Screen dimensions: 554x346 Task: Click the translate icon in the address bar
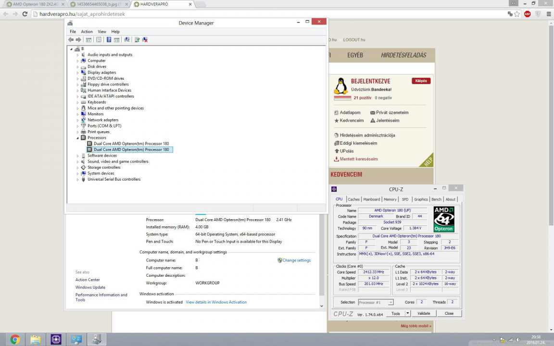click(x=510, y=14)
